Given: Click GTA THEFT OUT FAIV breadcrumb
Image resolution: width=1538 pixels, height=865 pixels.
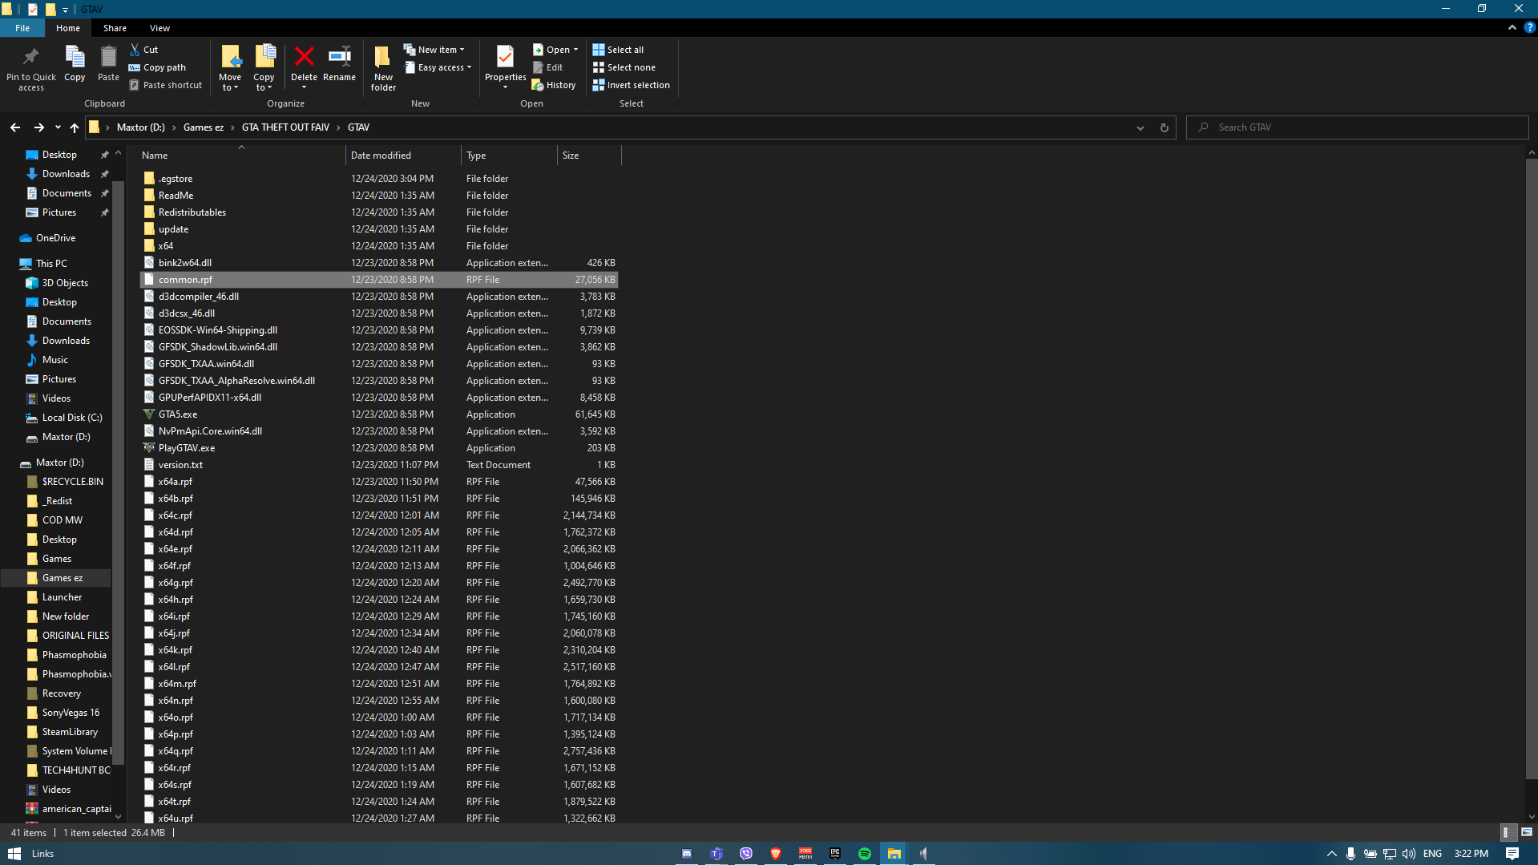Looking at the screenshot, I should 285,127.
